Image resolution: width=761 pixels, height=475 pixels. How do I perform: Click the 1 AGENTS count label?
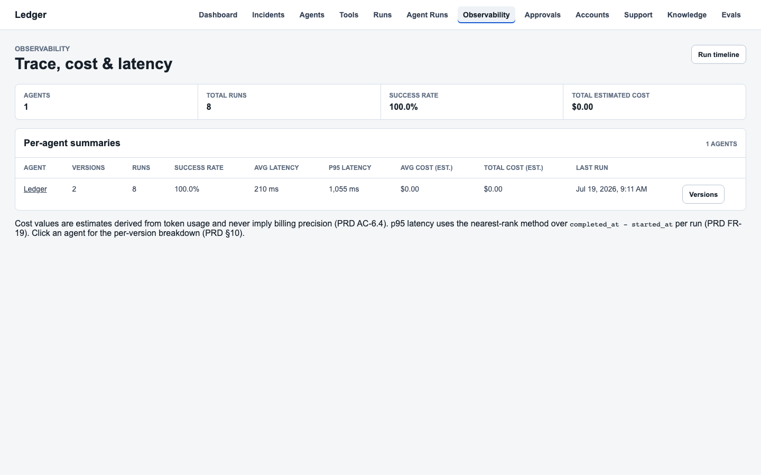click(x=721, y=144)
